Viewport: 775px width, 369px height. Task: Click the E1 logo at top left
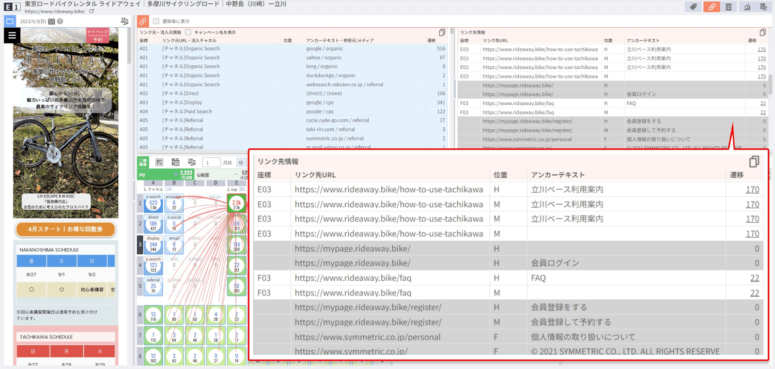tap(12, 7)
